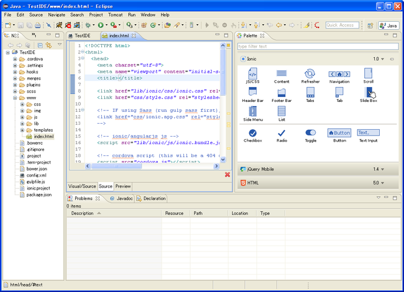Select config.xml in the project tree
The width and height of the screenshot is (404, 292).
(34, 175)
